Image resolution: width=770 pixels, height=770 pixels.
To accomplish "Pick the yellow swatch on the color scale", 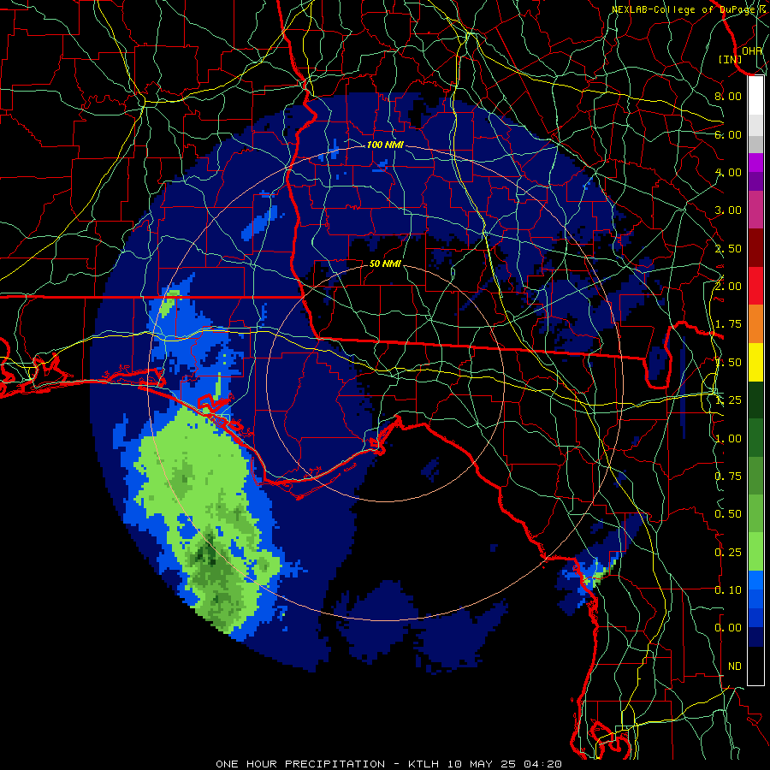I will 755,362.
